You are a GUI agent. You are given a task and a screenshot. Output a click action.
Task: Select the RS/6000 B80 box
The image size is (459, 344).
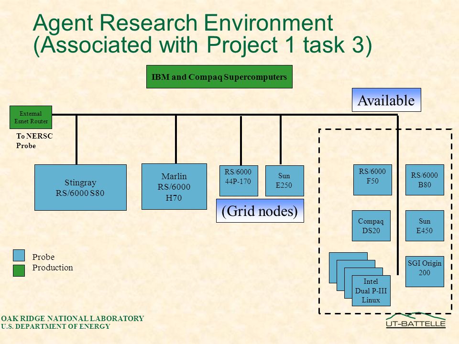pos(425,180)
